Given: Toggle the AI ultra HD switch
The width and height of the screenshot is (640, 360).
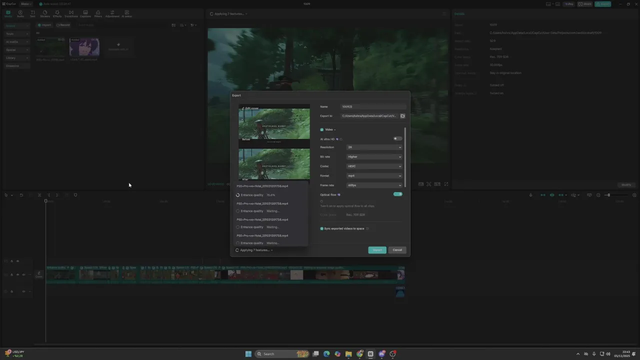Looking at the screenshot, I should coord(397,138).
